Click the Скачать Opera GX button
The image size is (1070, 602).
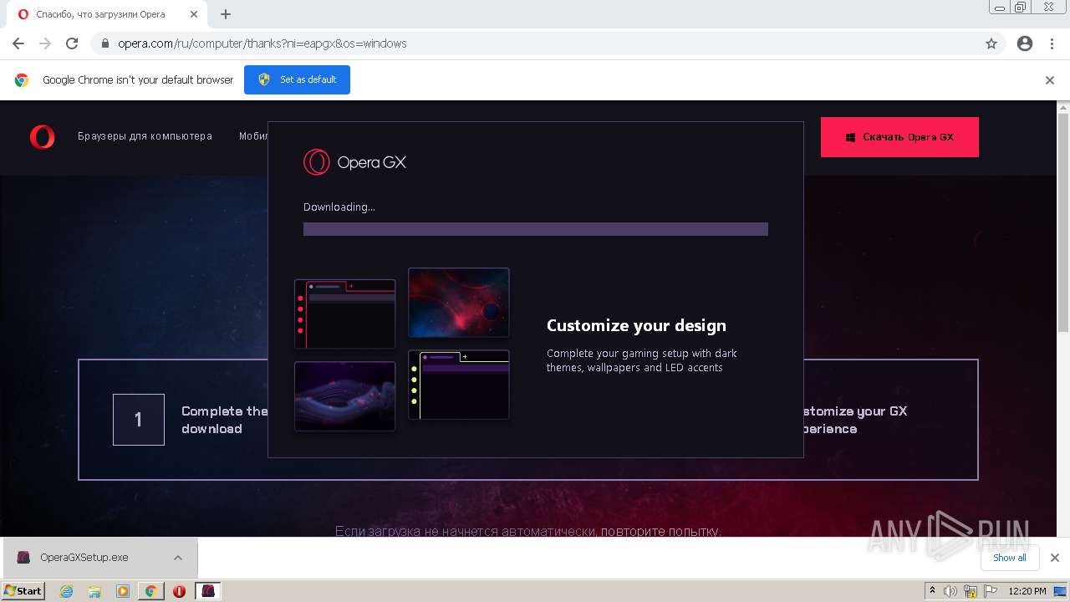pos(899,137)
